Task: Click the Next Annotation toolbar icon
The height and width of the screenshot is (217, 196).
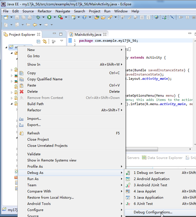Action: click(6, 25)
